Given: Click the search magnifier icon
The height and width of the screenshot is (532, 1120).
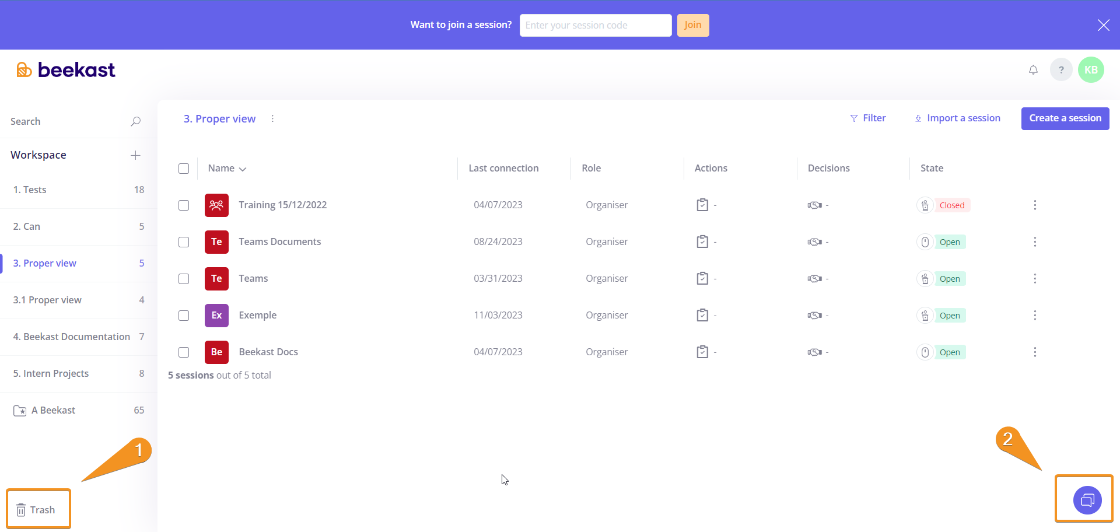Looking at the screenshot, I should point(135,121).
